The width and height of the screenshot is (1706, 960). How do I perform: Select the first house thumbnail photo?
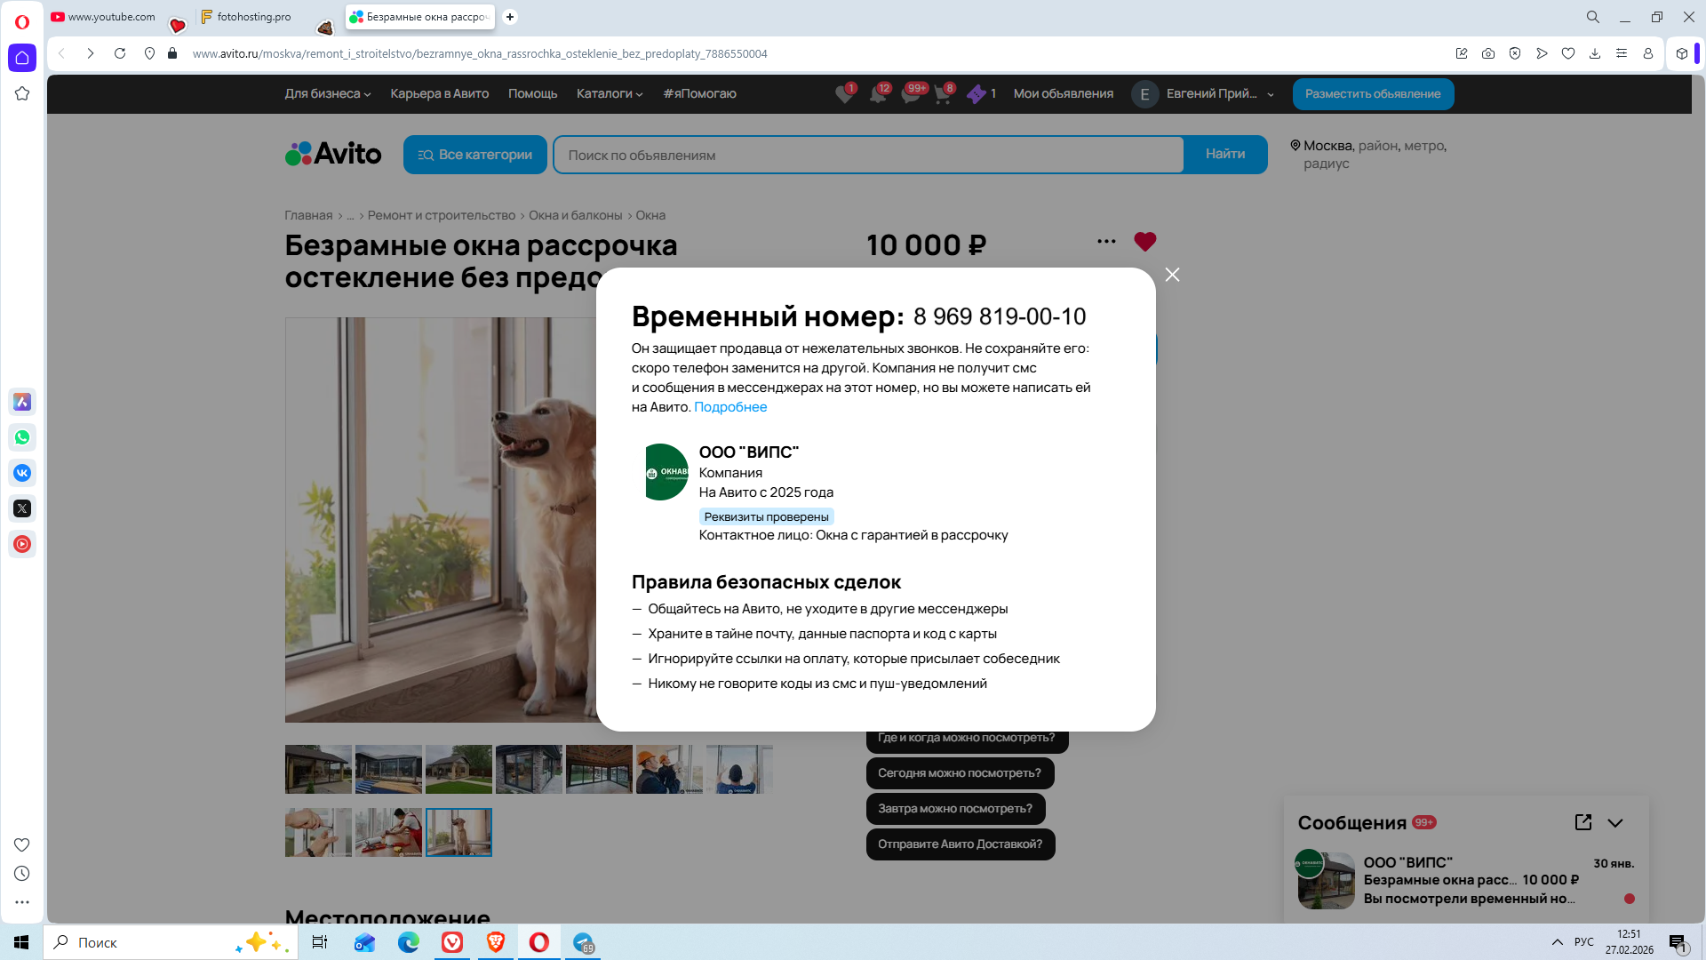(318, 769)
